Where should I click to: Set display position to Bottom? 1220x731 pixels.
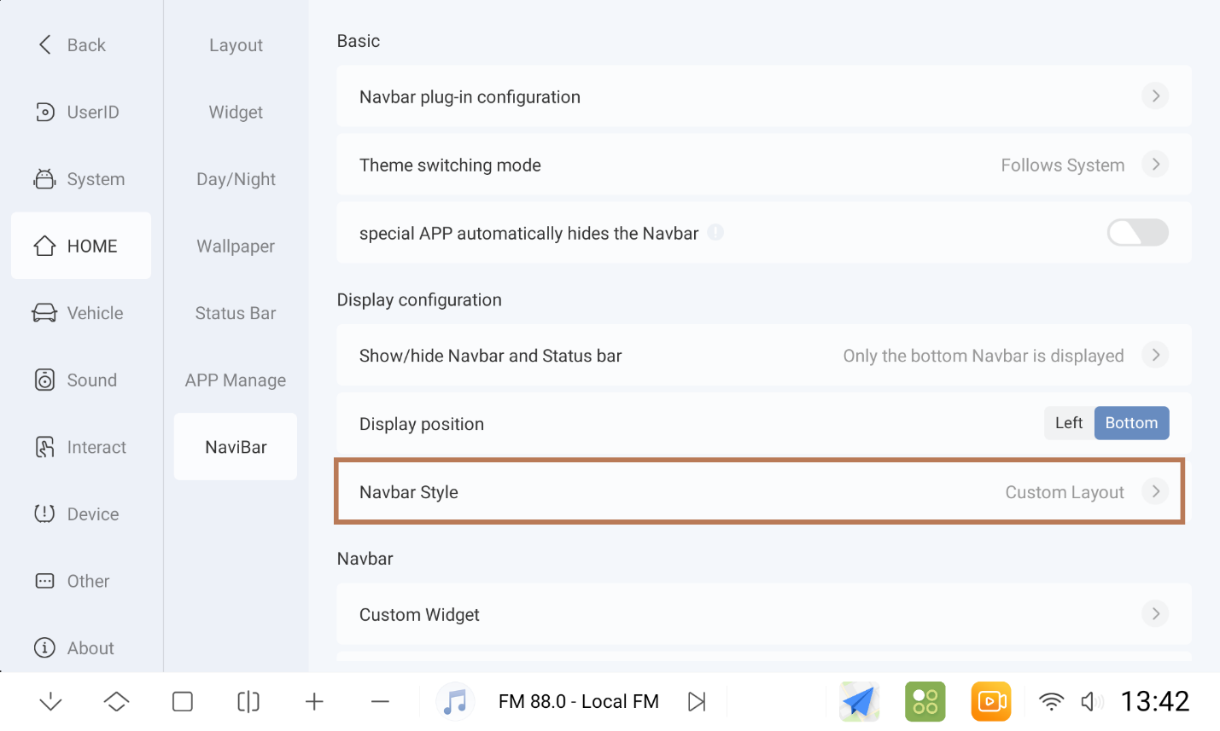click(x=1131, y=423)
